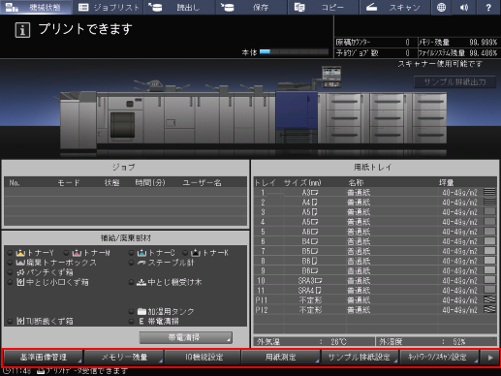
Task: Click the 加湿用タンク icon
Action: (x=141, y=311)
